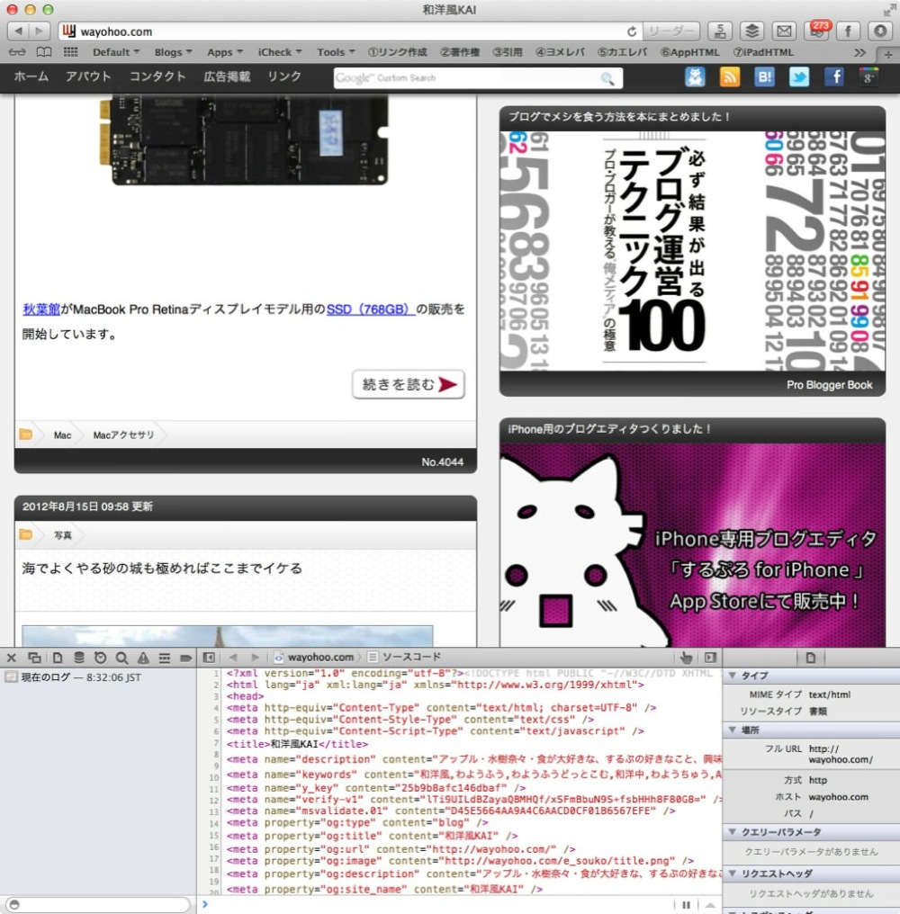
Task: Collapse the 場所 section in details sidebar
Action: click(733, 730)
